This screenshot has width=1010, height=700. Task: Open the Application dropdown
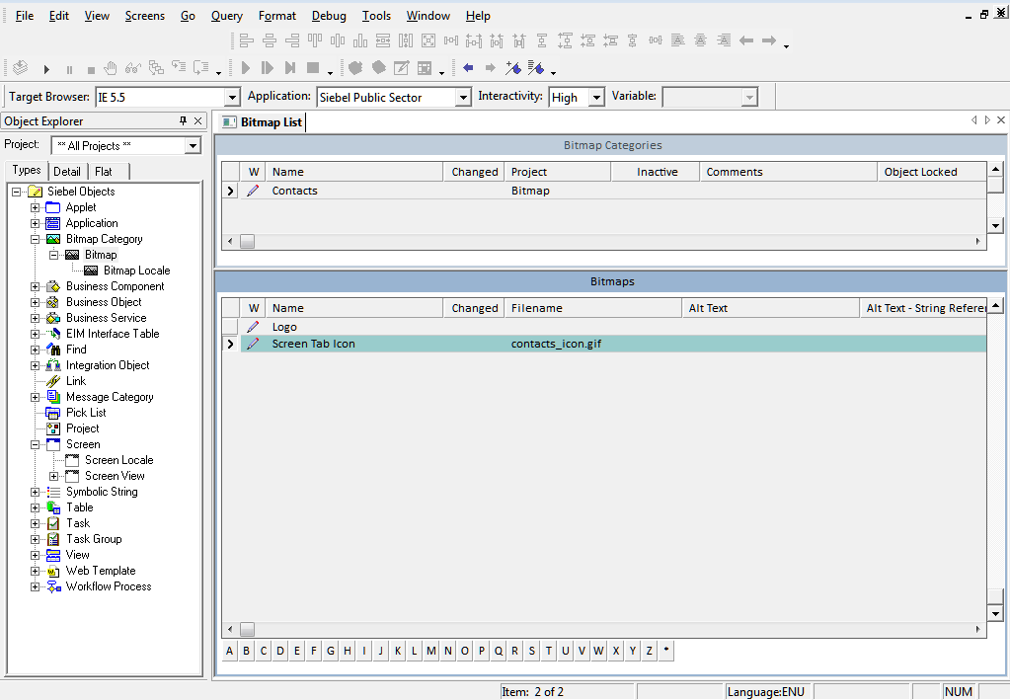pyautogui.click(x=462, y=97)
